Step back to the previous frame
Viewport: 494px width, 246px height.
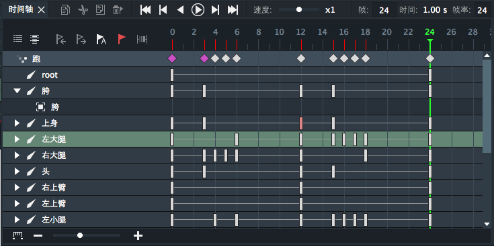tap(163, 10)
